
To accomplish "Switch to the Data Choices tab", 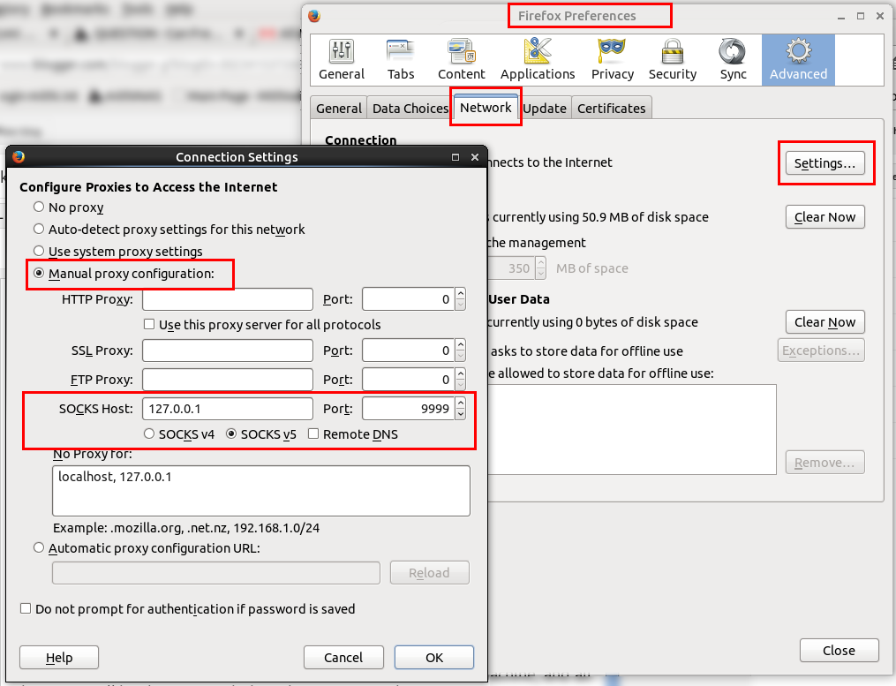I will [x=410, y=108].
